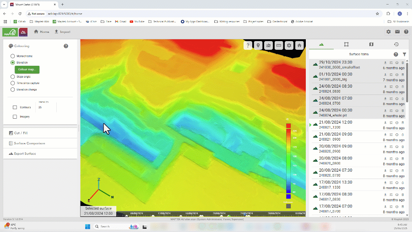The width and height of the screenshot is (412, 232).
Task: Delete the 241030_0000_smalloffset surface via trash icon
Action: (x=403, y=63)
